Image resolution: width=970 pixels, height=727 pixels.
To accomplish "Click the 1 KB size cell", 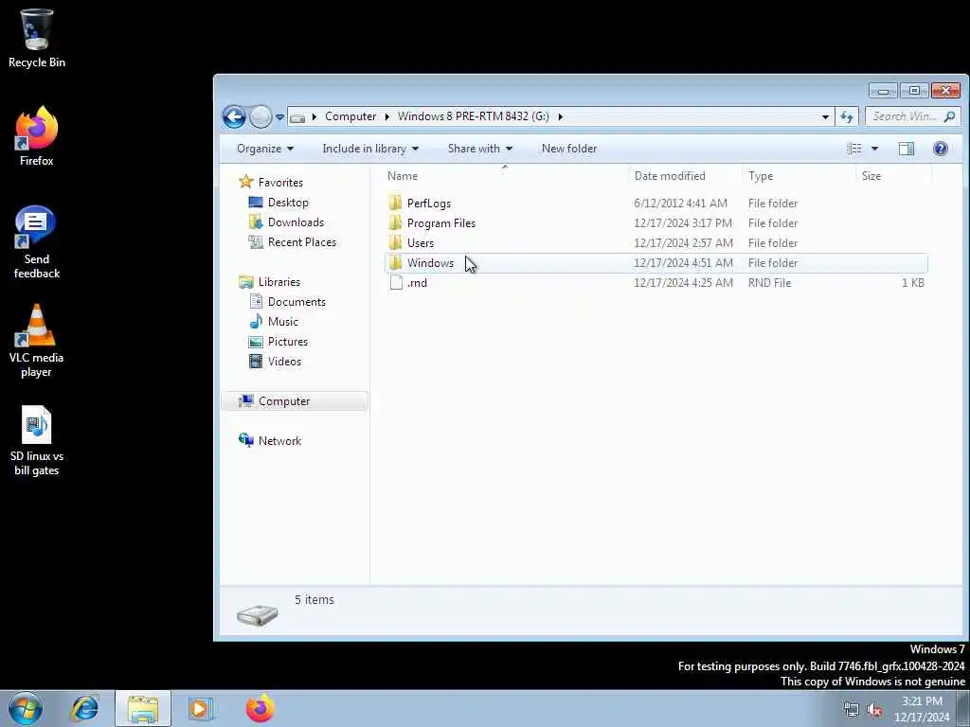I will pos(912,282).
